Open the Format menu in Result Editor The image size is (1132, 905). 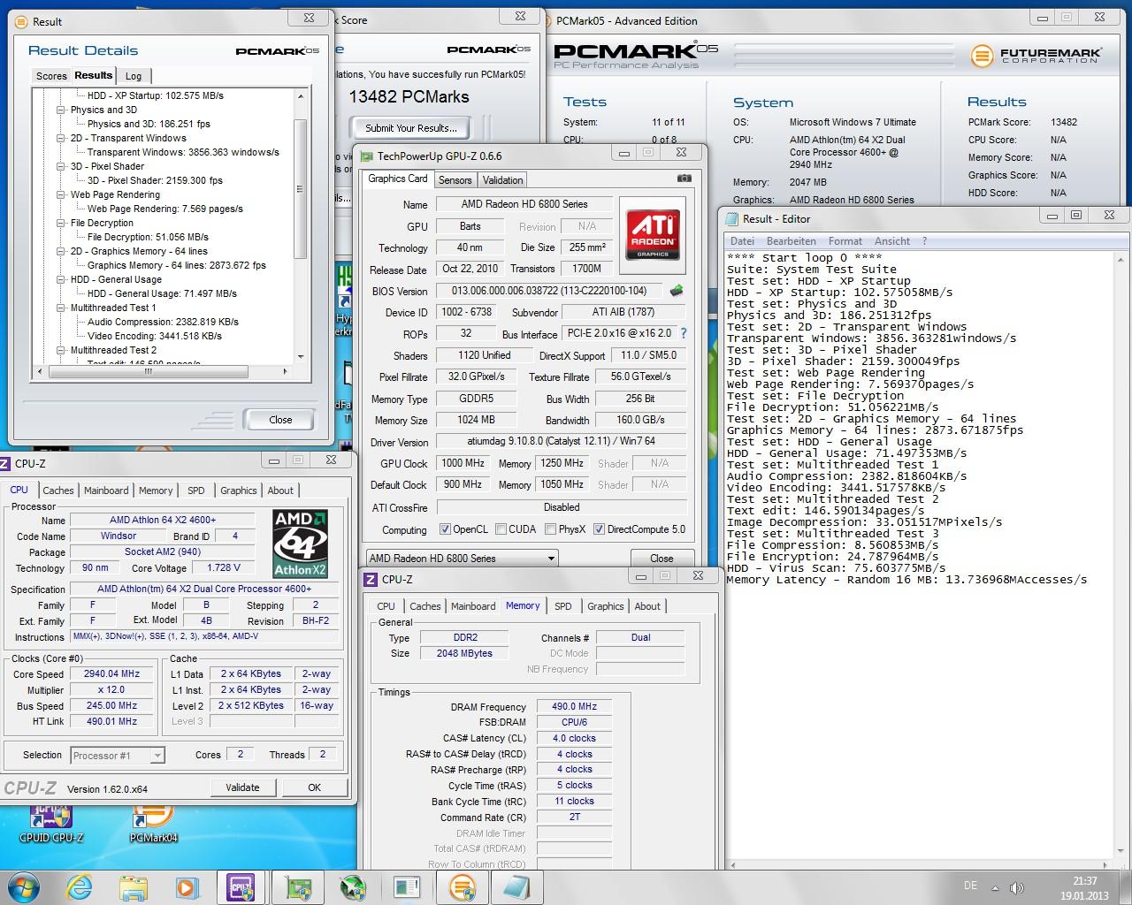pyautogui.click(x=845, y=241)
